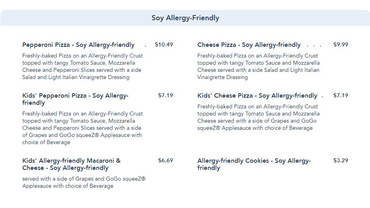Image resolution: width=370 pixels, height=208 pixels.
Task: Click the $10.49 Pepperoni Pizza price
Action: pyautogui.click(x=164, y=44)
